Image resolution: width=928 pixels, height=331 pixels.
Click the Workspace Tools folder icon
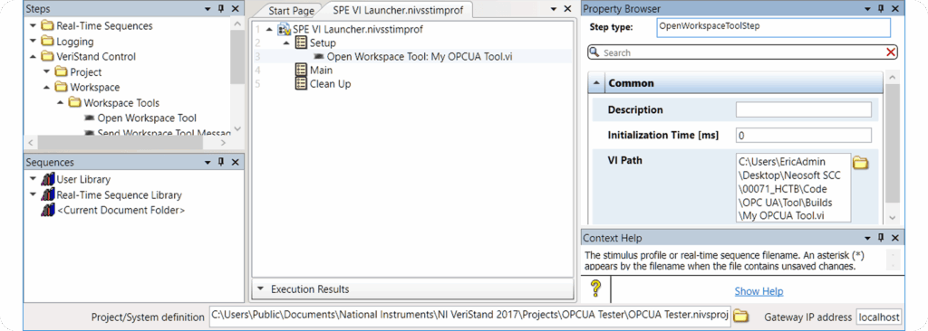tap(74, 103)
